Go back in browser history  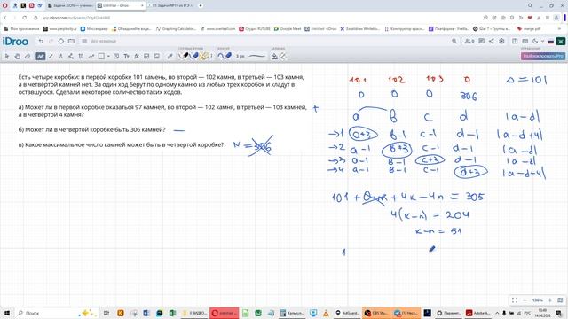point(5,18)
